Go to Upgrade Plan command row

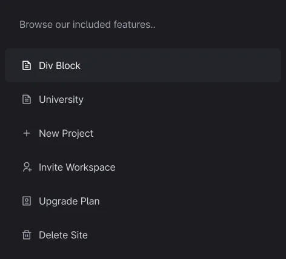(x=143, y=201)
